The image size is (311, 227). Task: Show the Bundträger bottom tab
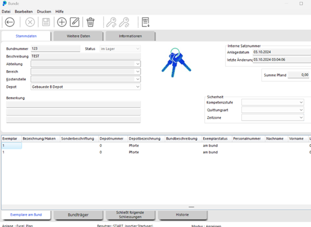point(78,215)
